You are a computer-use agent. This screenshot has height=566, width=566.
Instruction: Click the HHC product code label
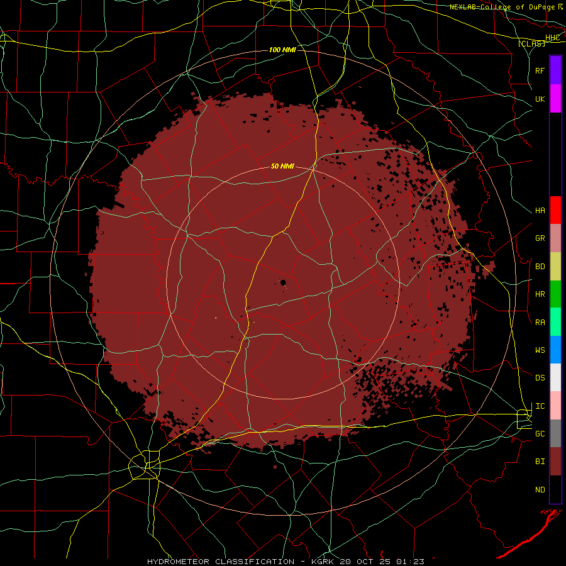click(552, 38)
